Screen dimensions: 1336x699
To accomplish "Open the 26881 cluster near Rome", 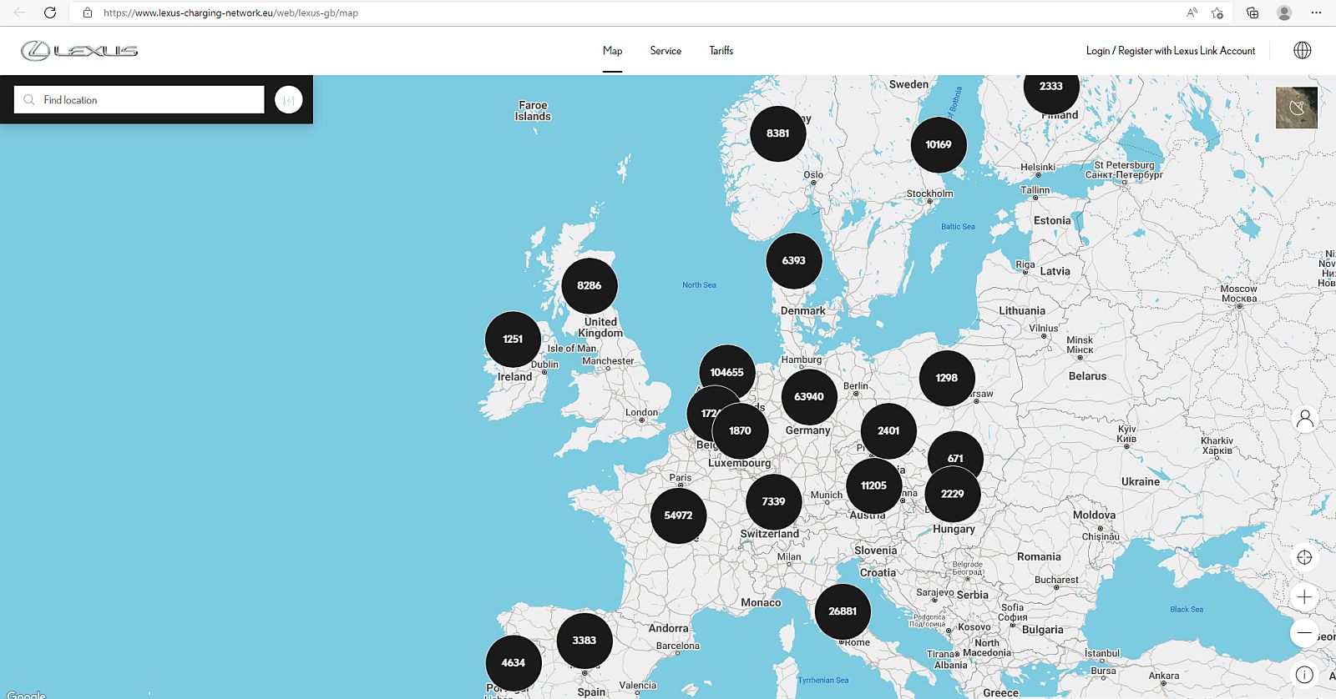I will 843,611.
